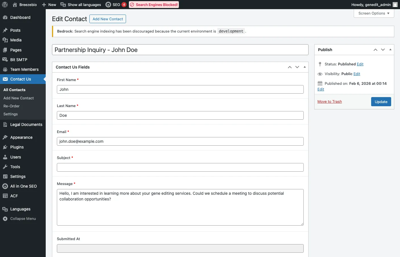The height and width of the screenshot is (257, 400).
Task: Edit the Visibility setting
Action: pos(357,74)
